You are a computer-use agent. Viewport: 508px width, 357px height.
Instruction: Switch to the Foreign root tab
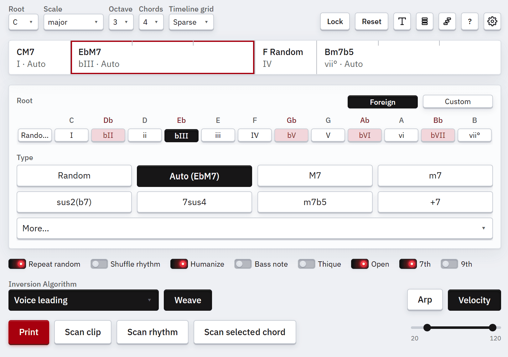383,102
